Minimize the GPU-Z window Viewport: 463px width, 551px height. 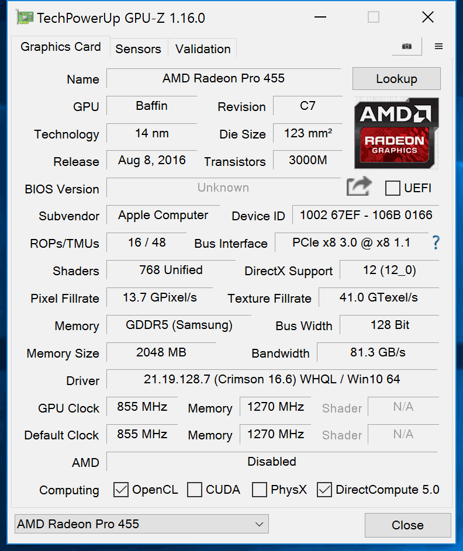click(x=320, y=17)
